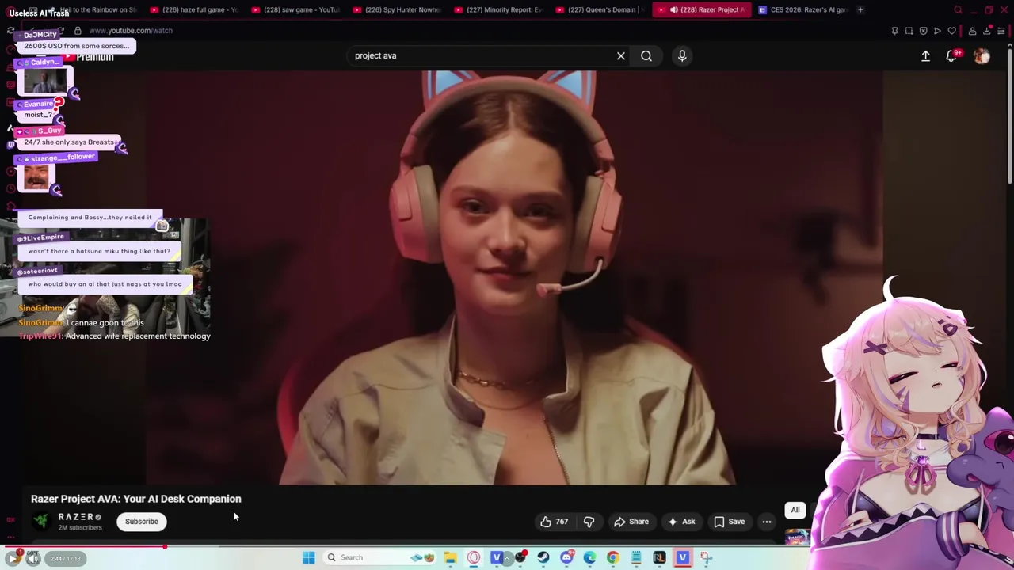Image resolution: width=1014 pixels, height=570 pixels.
Task: Like the video with thumbs-up icon
Action: click(554, 522)
